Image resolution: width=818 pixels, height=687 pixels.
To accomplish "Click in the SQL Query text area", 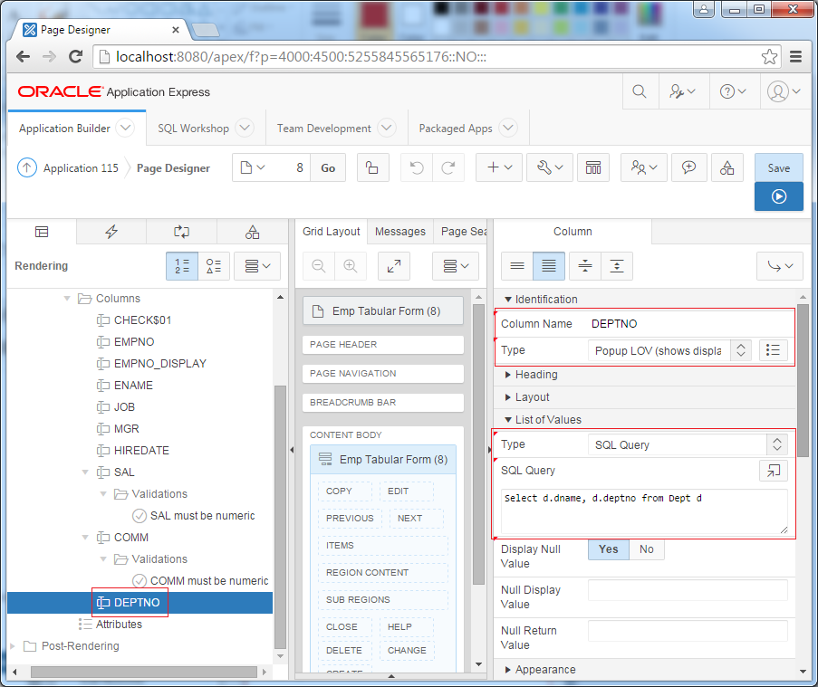I will [x=644, y=511].
